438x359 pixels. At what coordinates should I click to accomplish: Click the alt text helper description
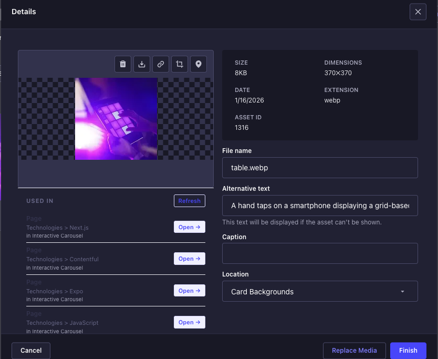tap(301, 222)
